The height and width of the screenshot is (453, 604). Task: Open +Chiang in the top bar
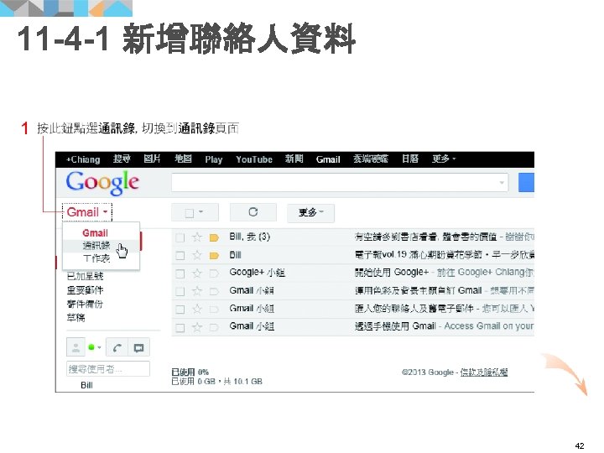click(83, 159)
